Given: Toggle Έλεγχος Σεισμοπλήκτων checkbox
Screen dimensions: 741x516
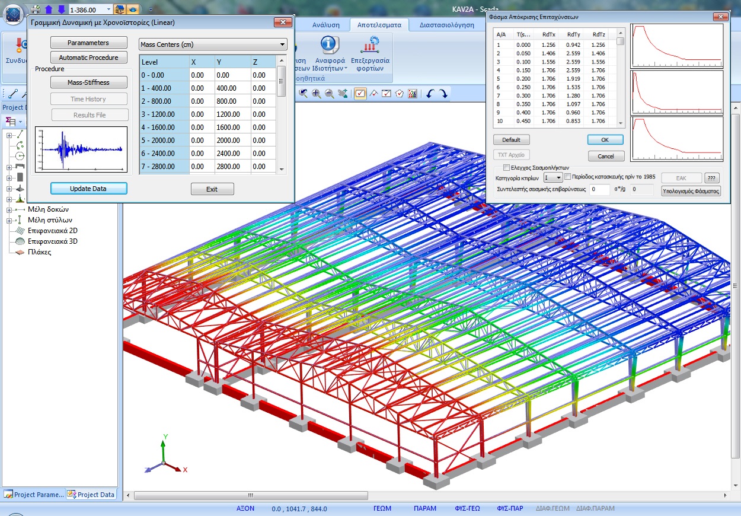Looking at the screenshot, I should pos(506,168).
